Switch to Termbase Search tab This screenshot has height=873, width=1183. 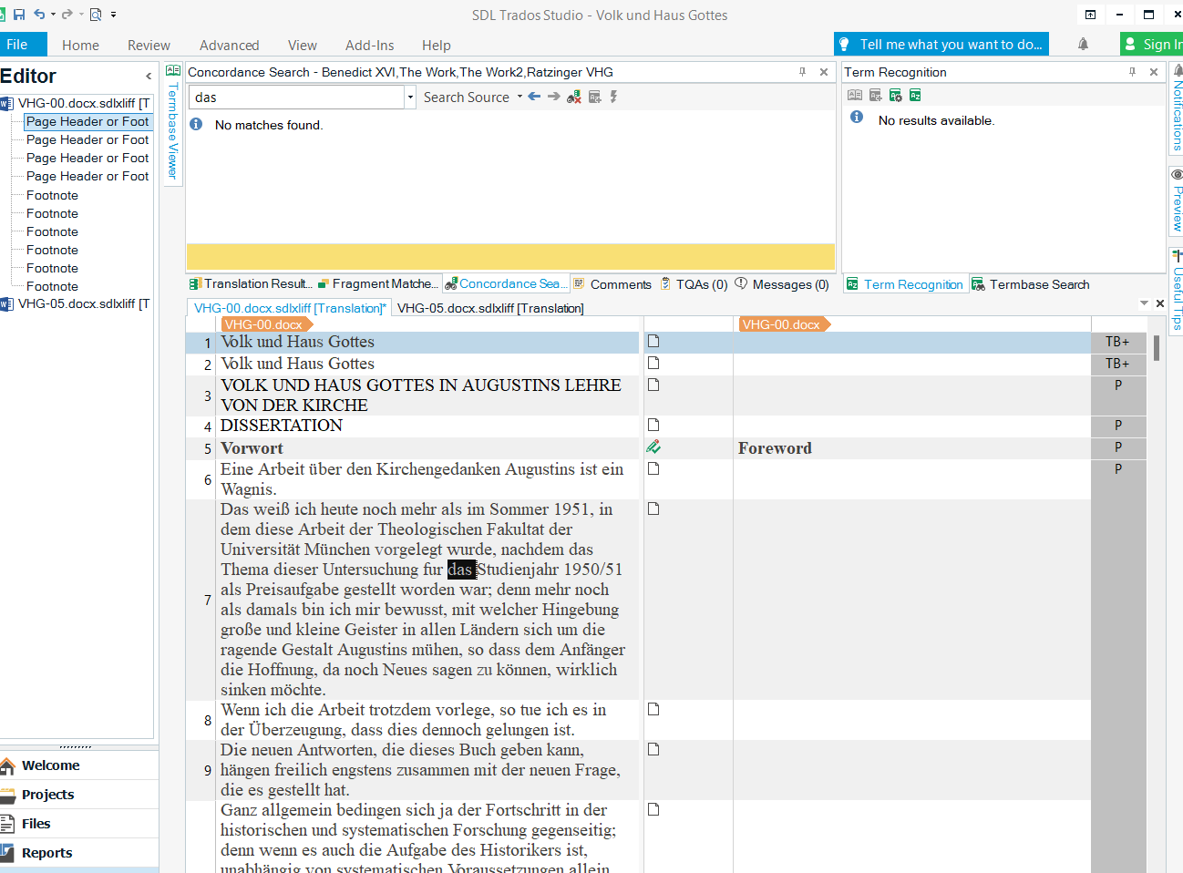pyautogui.click(x=1031, y=284)
